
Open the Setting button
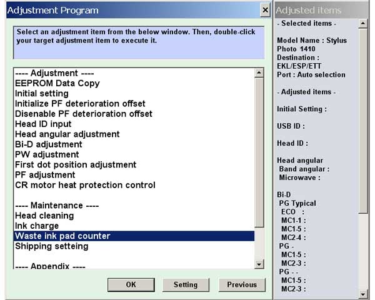click(x=186, y=285)
